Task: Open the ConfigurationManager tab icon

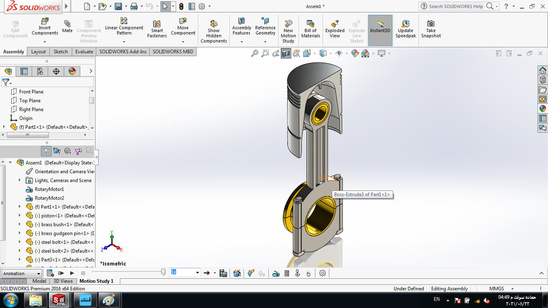Action: [40, 71]
